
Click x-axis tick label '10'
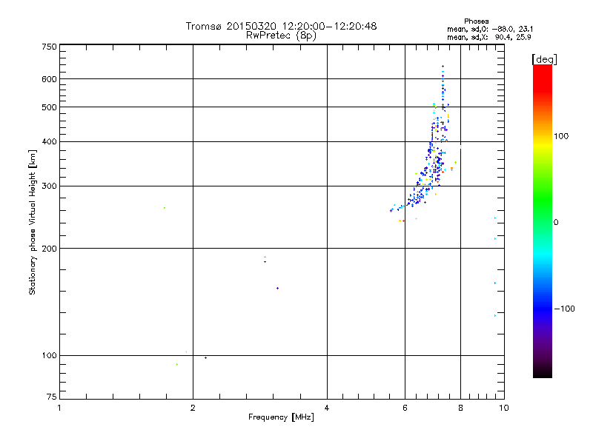point(504,408)
